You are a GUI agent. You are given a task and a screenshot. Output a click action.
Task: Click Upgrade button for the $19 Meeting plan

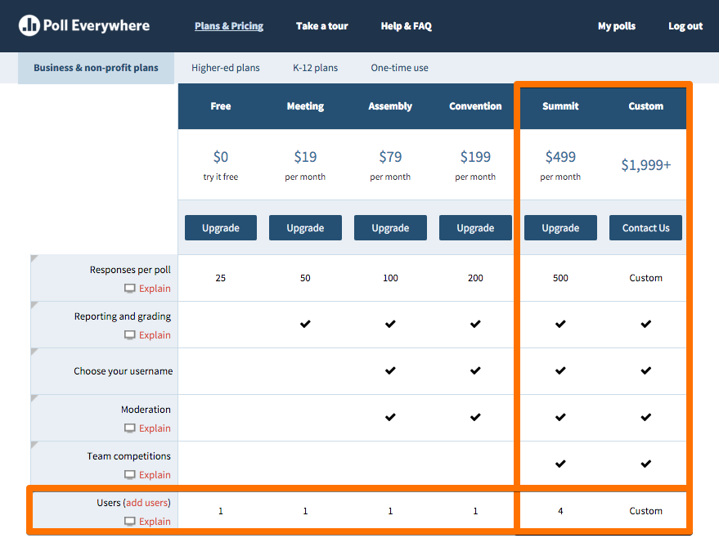click(305, 228)
